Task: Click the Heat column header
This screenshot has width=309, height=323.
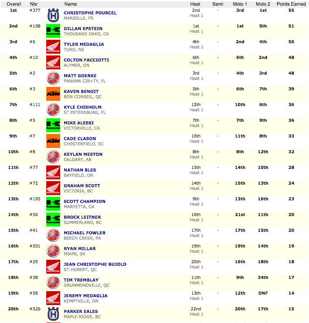Action: point(195,4)
